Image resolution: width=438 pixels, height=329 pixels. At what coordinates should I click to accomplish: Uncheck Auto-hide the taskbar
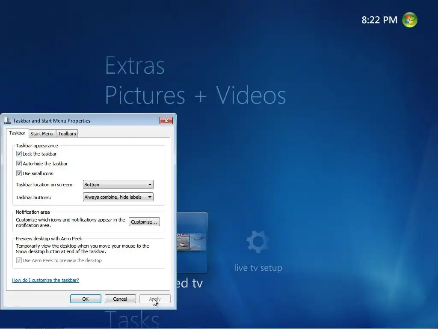19,163
